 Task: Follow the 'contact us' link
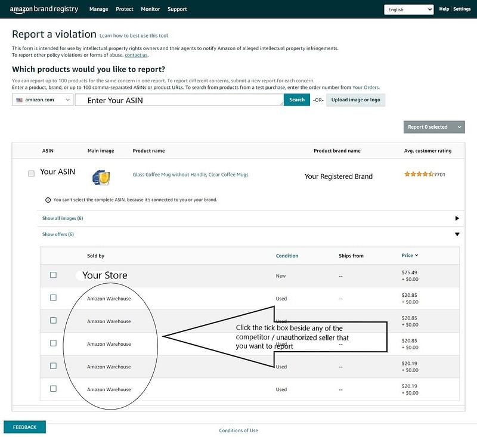tap(136, 55)
